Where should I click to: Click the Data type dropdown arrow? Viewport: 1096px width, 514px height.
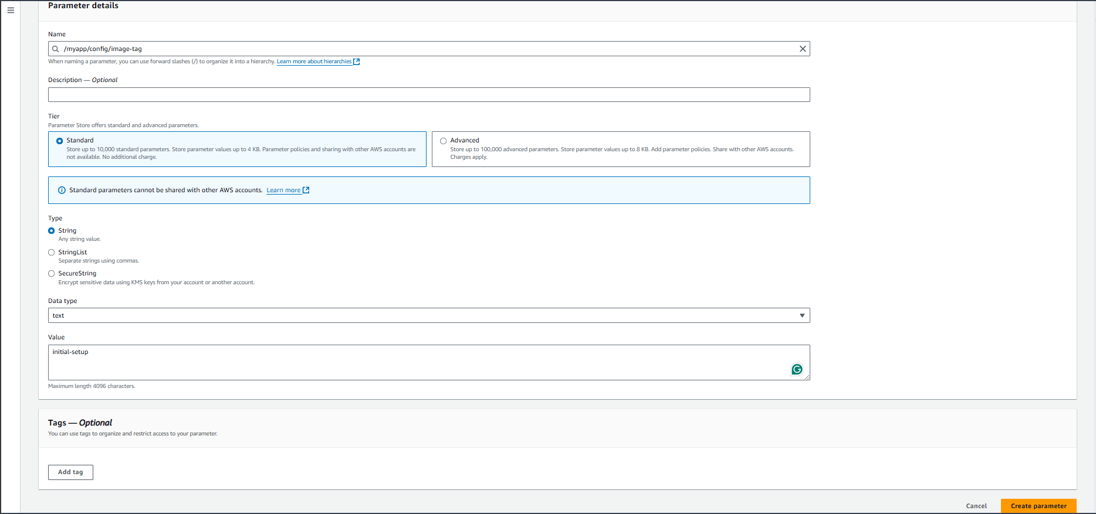[x=801, y=315]
